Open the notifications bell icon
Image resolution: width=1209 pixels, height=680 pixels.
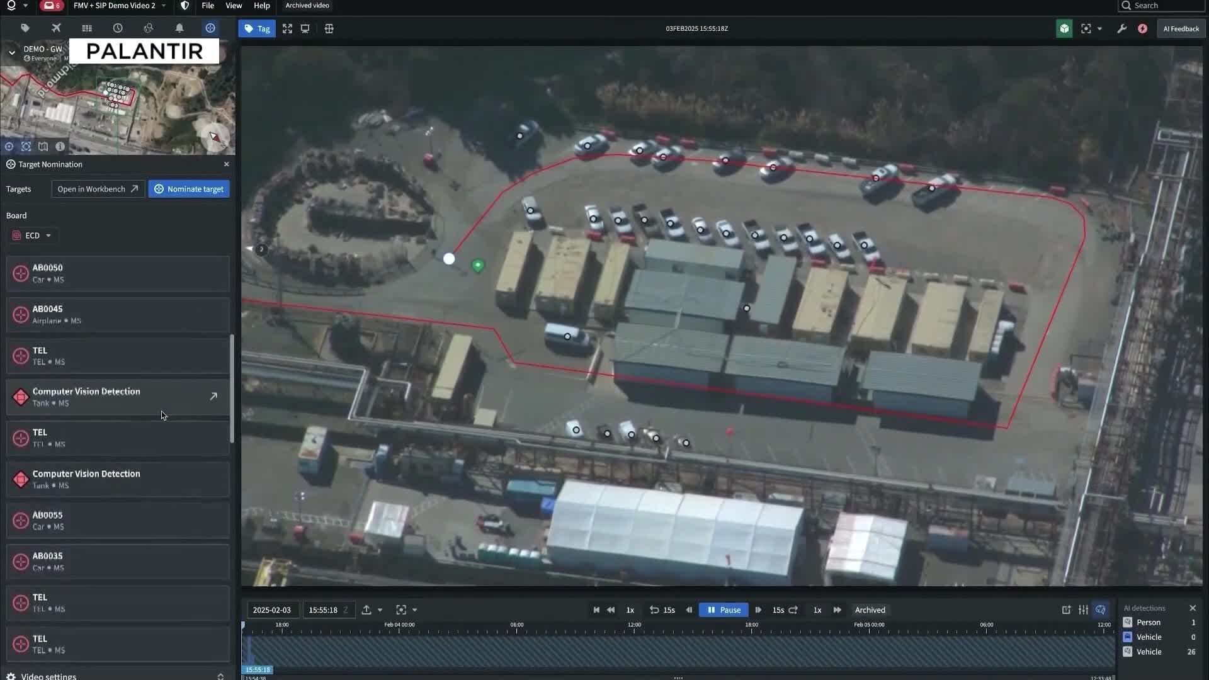tap(179, 28)
